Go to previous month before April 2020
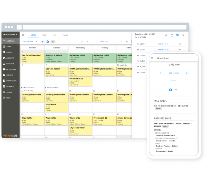This screenshot has height=174, width=206. 87,42
